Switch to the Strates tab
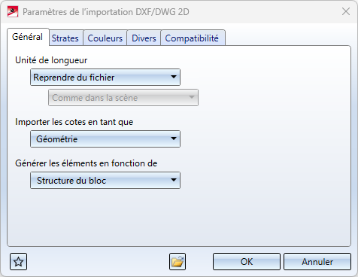Viewport: 358px width, 277px height. tap(65, 38)
